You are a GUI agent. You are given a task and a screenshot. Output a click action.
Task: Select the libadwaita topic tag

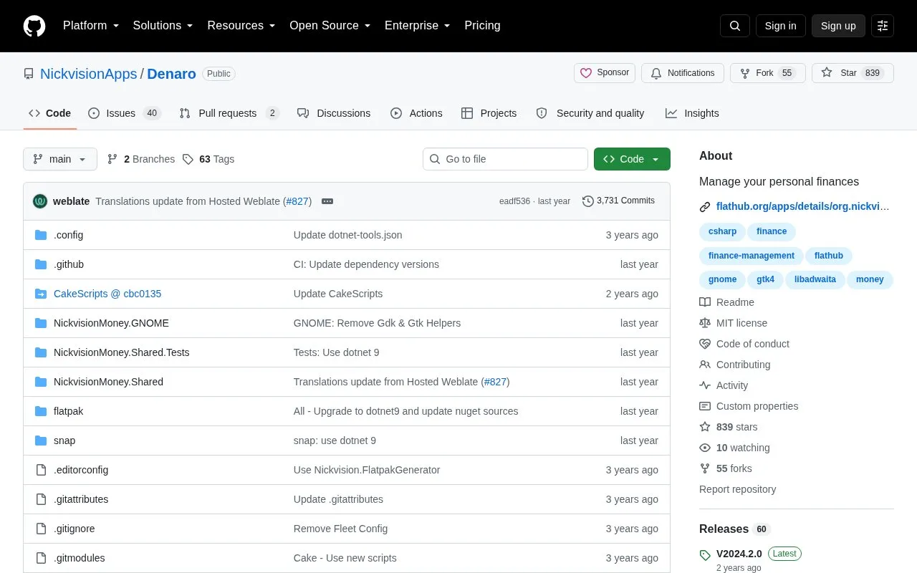(x=815, y=279)
